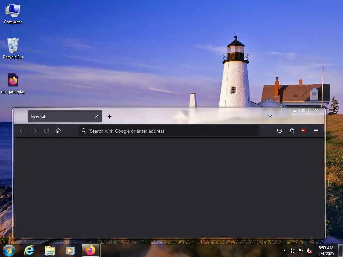This screenshot has width=343, height=257.
Task: Go back with the Firefox back arrow
Action: coord(22,131)
